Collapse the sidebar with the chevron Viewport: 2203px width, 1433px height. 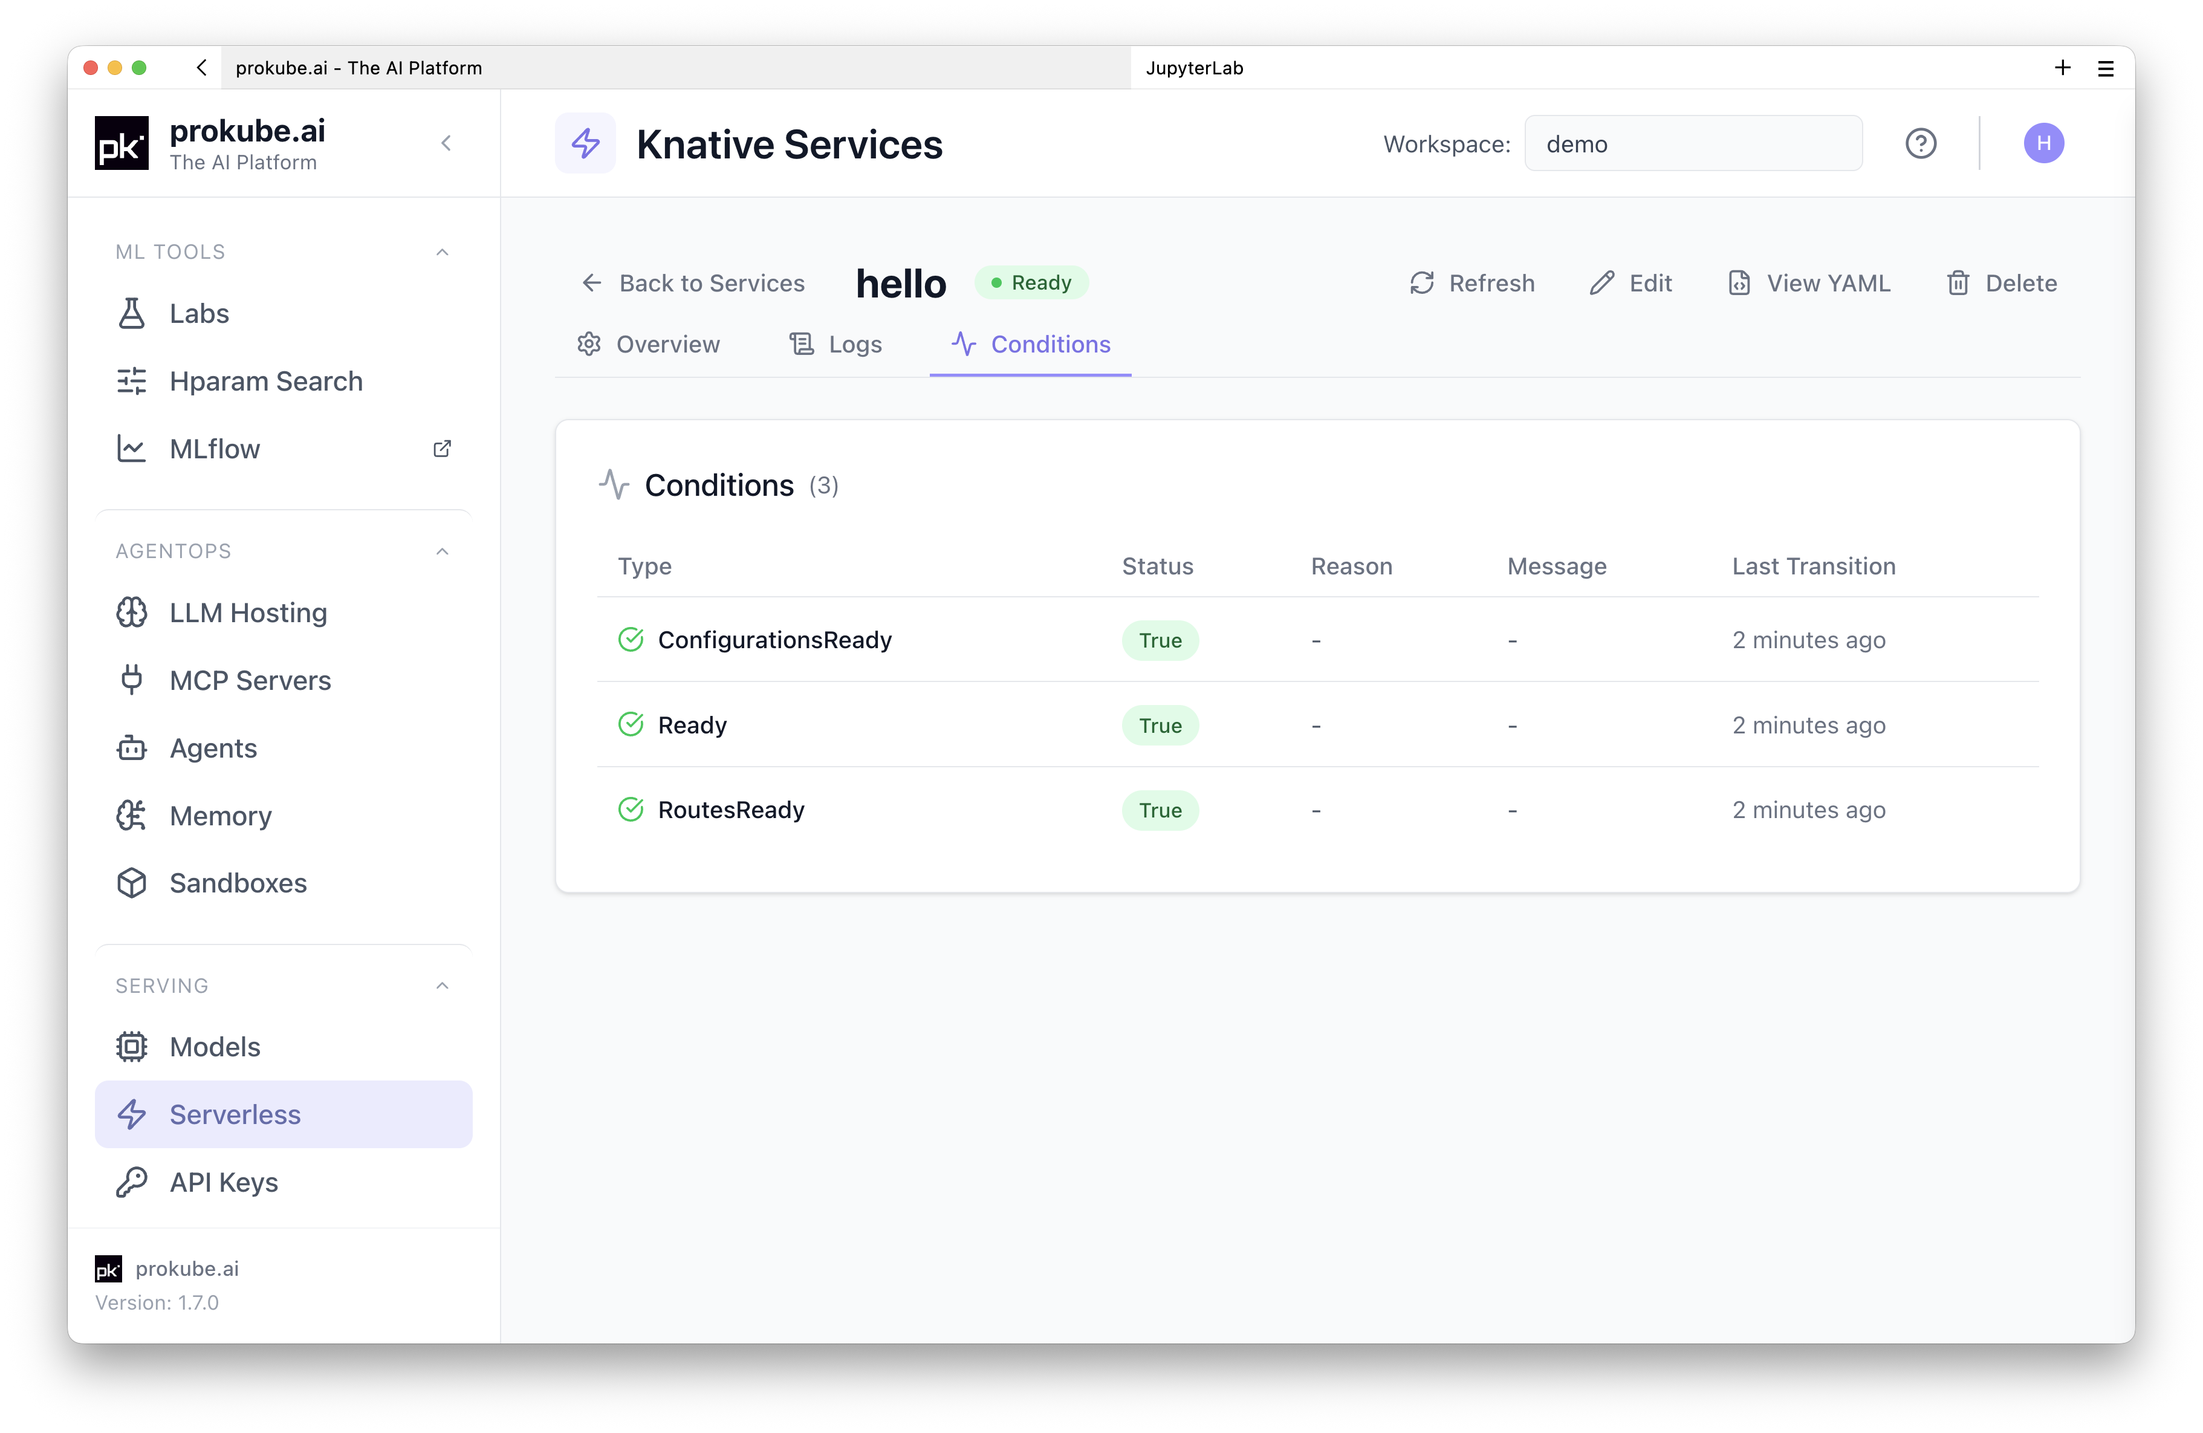click(x=446, y=143)
